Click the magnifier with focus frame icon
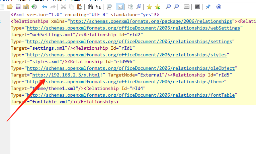The width and height of the screenshot is (256, 154). [139, 7]
